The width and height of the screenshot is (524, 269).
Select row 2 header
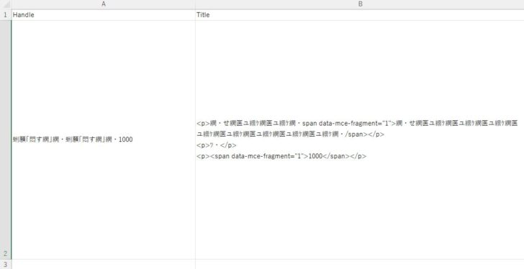point(5,140)
